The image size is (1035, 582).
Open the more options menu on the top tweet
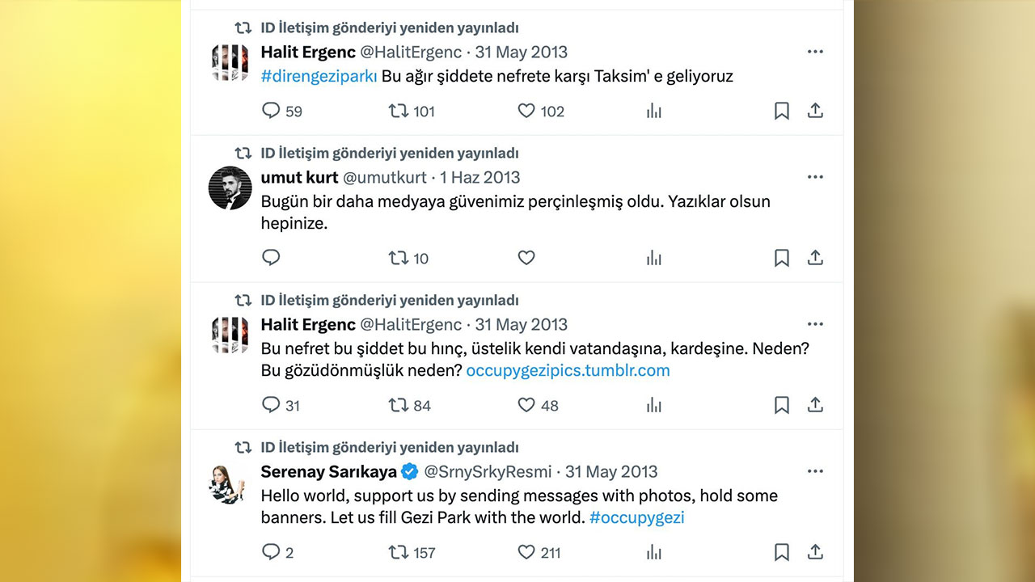pos(815,51)
